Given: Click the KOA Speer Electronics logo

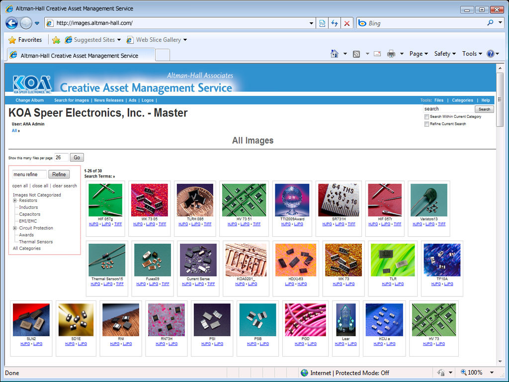Looking at the screenshot, I should (32, 84).
